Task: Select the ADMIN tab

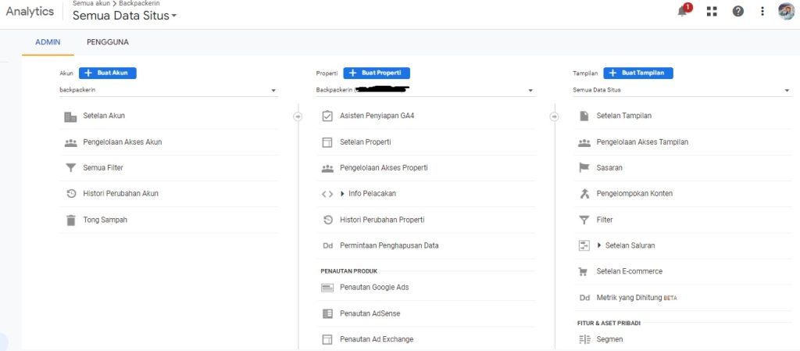Action: 48,42
